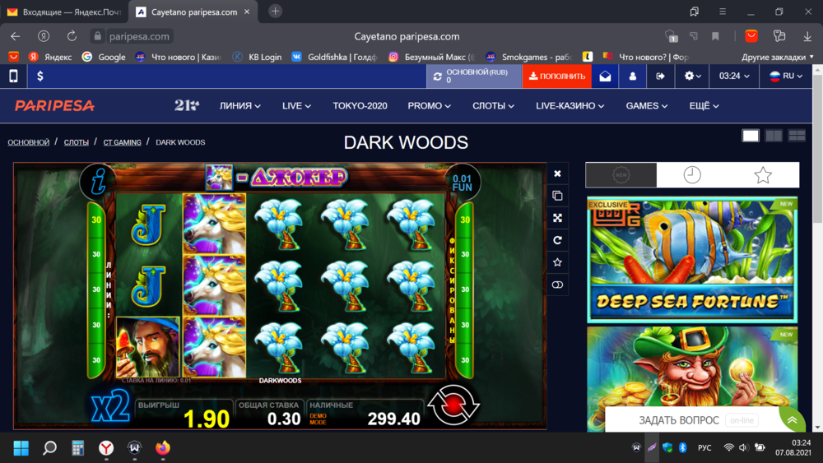Open Tokyo-2020 menu item
Viewport: 823px width, 463px height.
coord(360,106)
